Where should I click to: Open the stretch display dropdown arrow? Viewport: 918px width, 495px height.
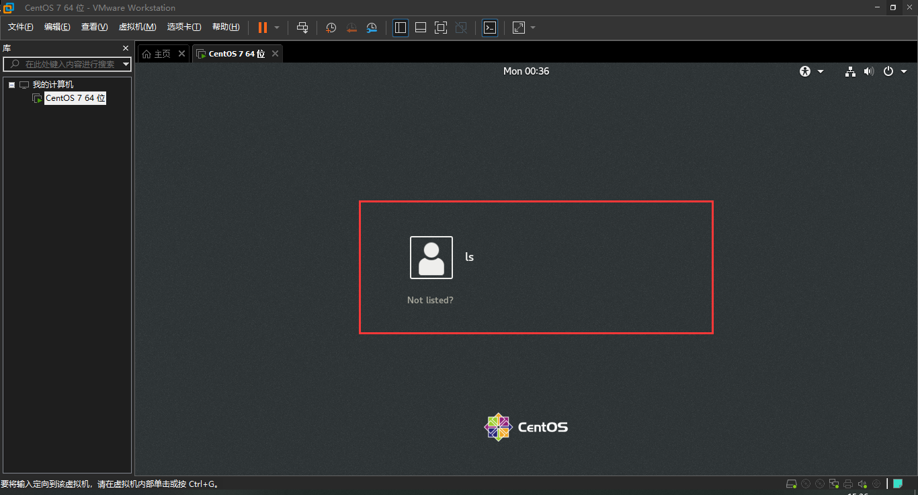pyautogui.click(x=533, y=28)
